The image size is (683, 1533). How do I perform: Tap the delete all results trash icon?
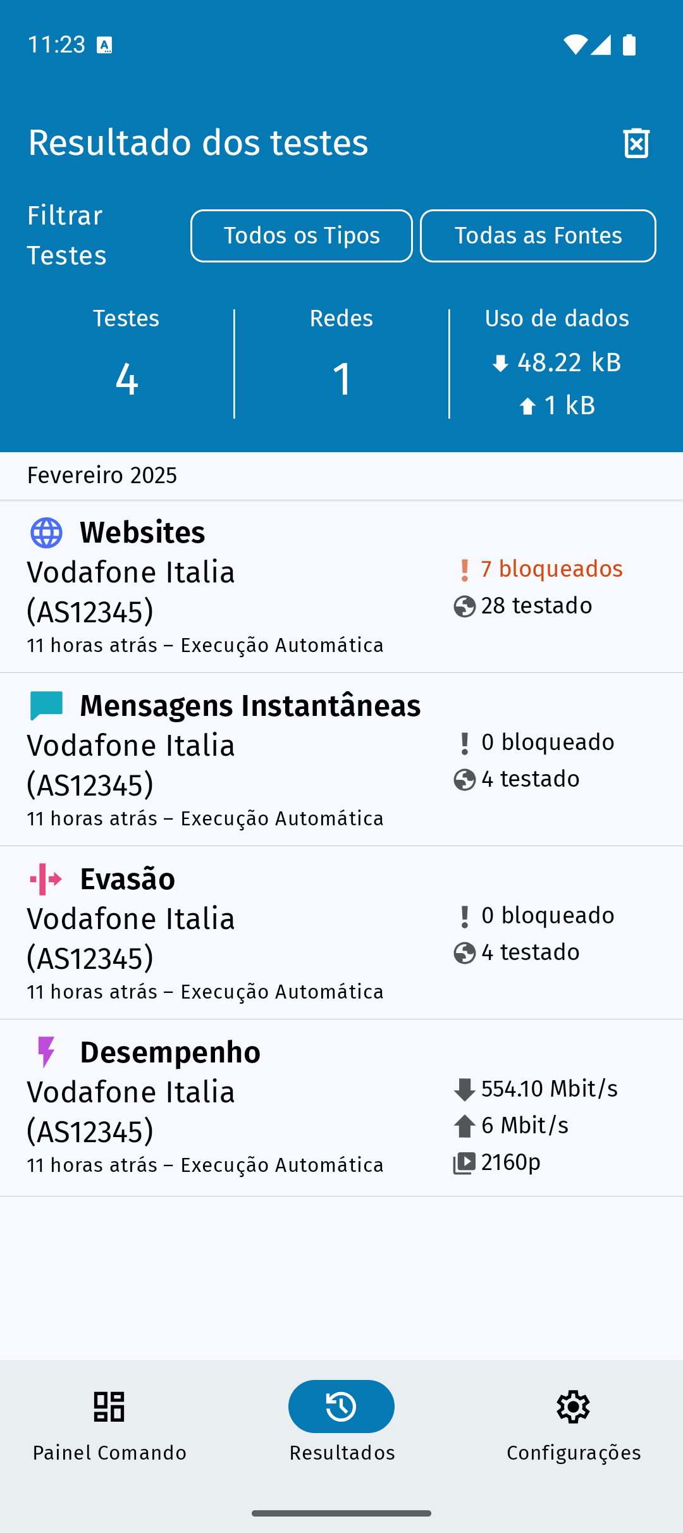(636, 143)
